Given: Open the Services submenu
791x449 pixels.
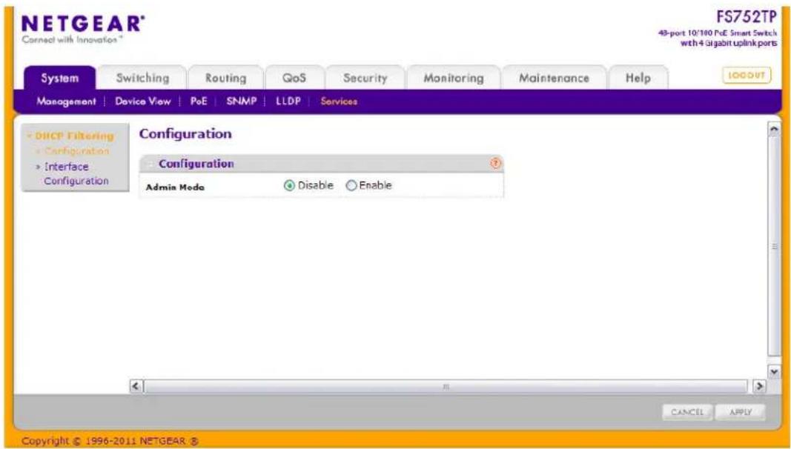Looking at the screenshot, I should point(339,102).
